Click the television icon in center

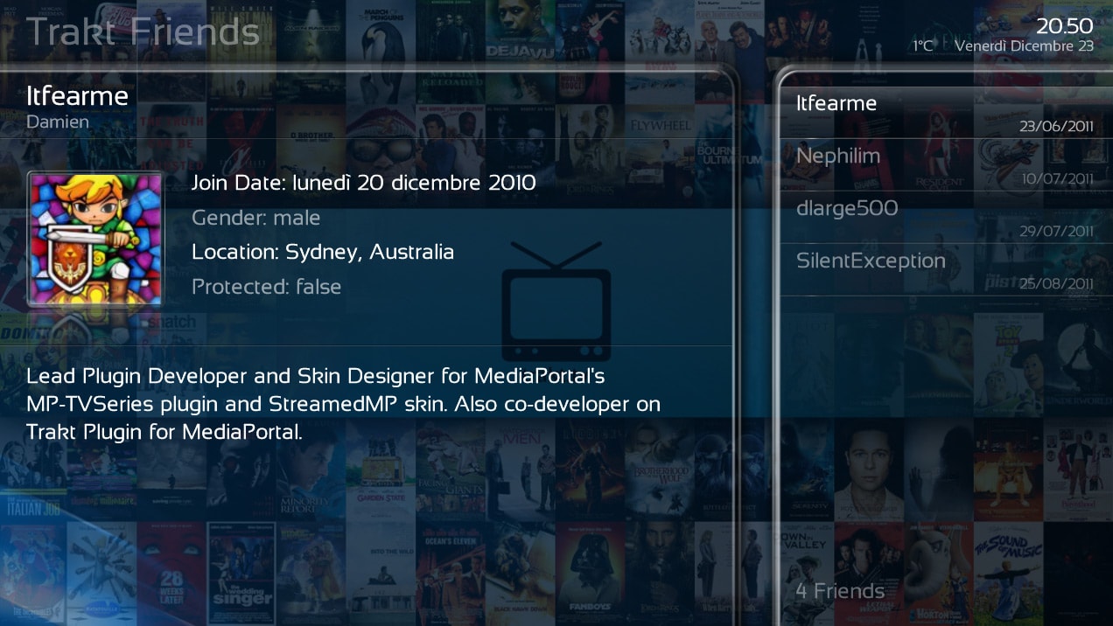tap(556, 302)
